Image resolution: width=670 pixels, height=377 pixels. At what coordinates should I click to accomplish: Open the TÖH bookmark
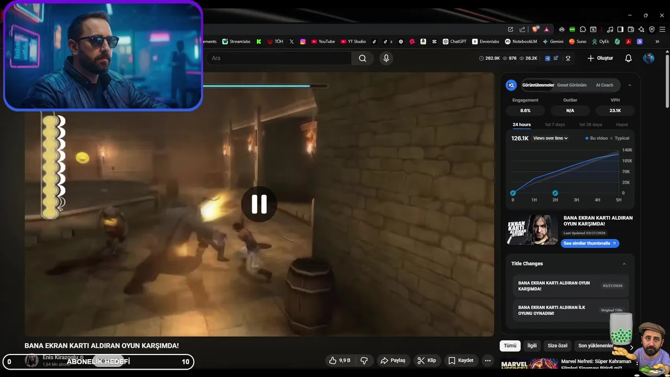275,41
